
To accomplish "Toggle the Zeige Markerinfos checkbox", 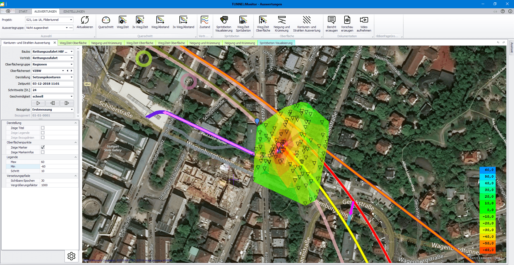I will [x=43, y=152].
